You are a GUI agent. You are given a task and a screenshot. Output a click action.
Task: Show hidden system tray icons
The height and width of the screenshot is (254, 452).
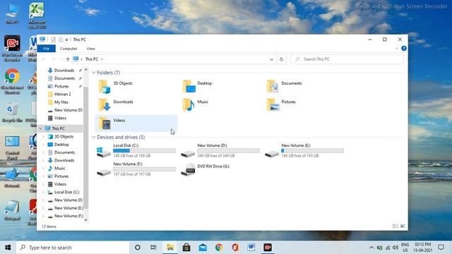click(x=371, y=248)
